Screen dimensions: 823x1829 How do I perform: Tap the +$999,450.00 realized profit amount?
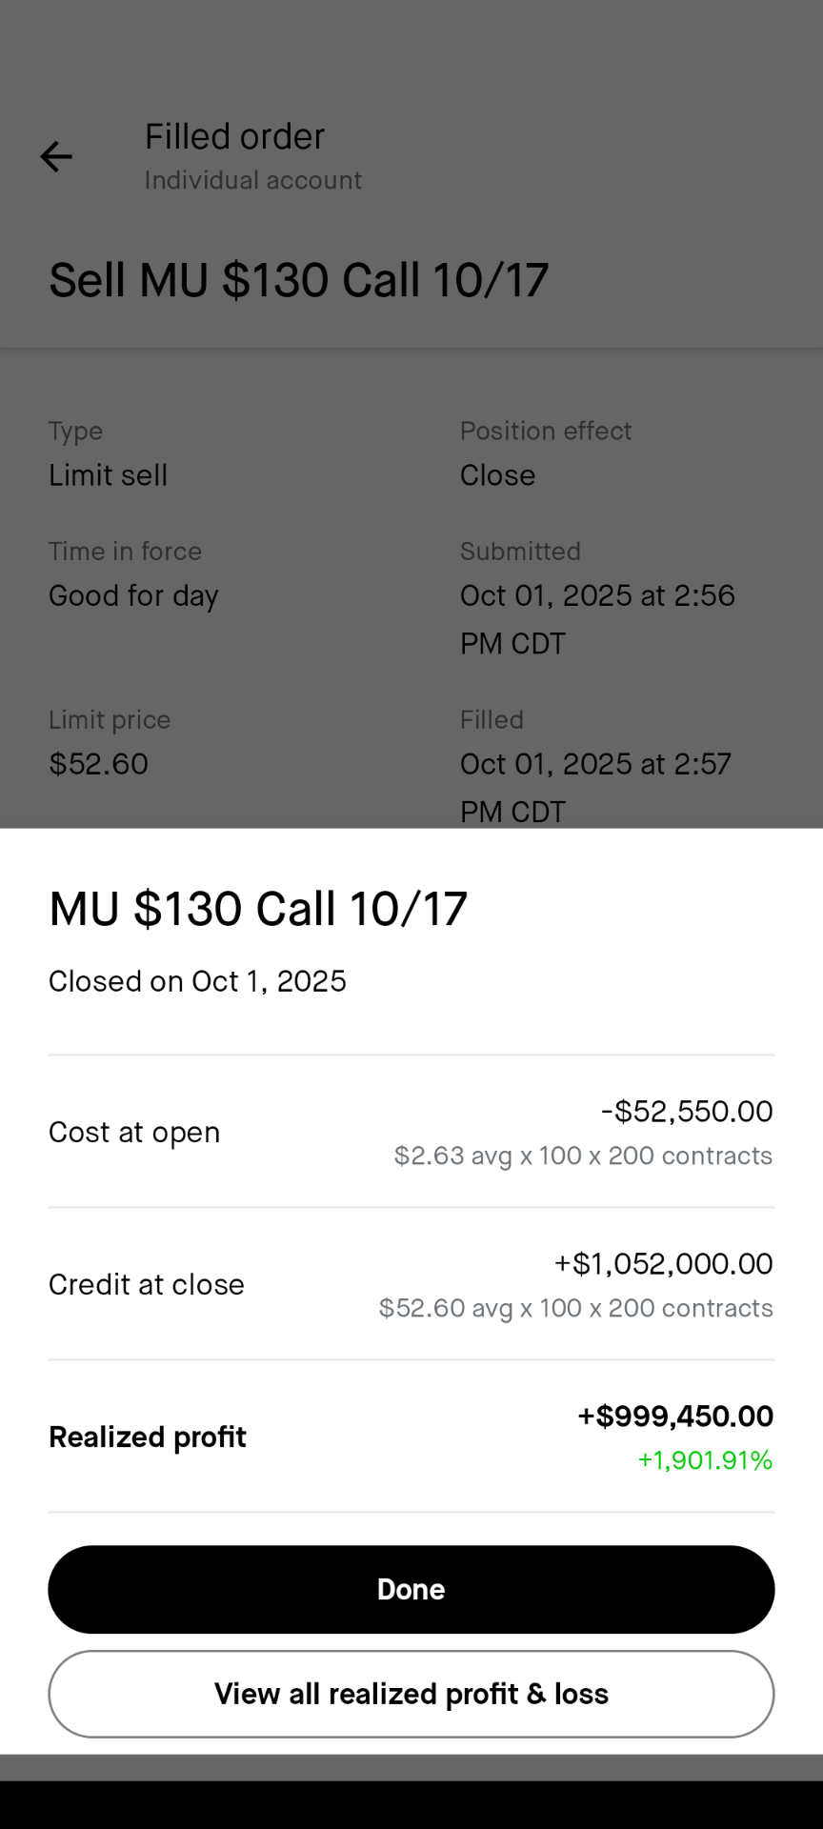tap(675, 1417)
